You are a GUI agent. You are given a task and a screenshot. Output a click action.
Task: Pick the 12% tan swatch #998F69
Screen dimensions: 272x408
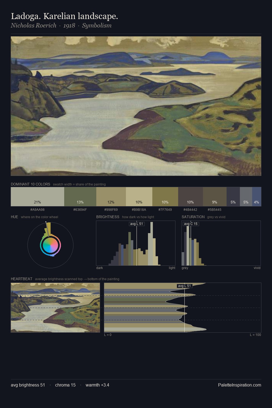pyautogui.click(x=111, y=197)
